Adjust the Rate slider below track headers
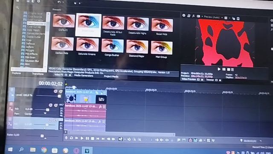This screenshot has width=273, height=154. tap(42, 136)
